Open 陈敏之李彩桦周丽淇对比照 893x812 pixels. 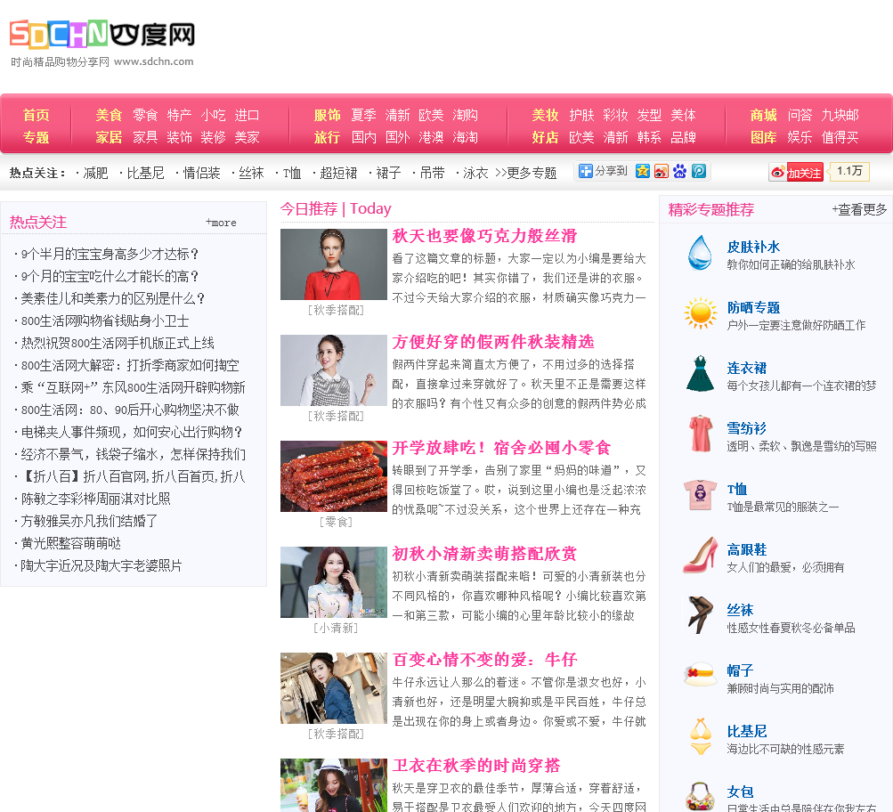pyautogui.click(x=95, y=499)
